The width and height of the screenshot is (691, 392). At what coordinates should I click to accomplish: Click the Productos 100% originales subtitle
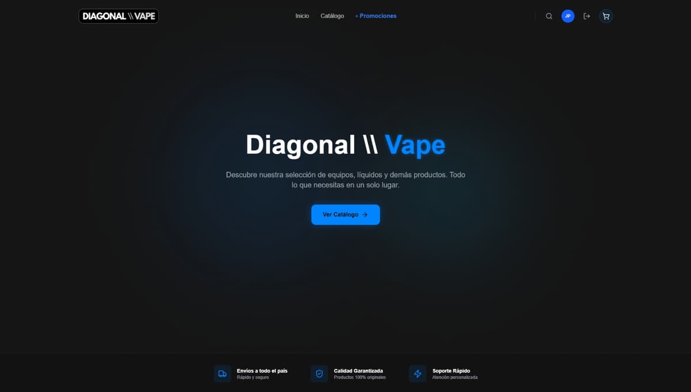point(360,378)
